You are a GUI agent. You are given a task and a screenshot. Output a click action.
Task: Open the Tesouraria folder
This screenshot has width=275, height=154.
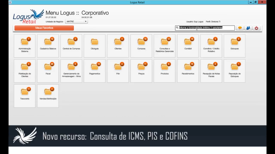[x=24, y=96]
